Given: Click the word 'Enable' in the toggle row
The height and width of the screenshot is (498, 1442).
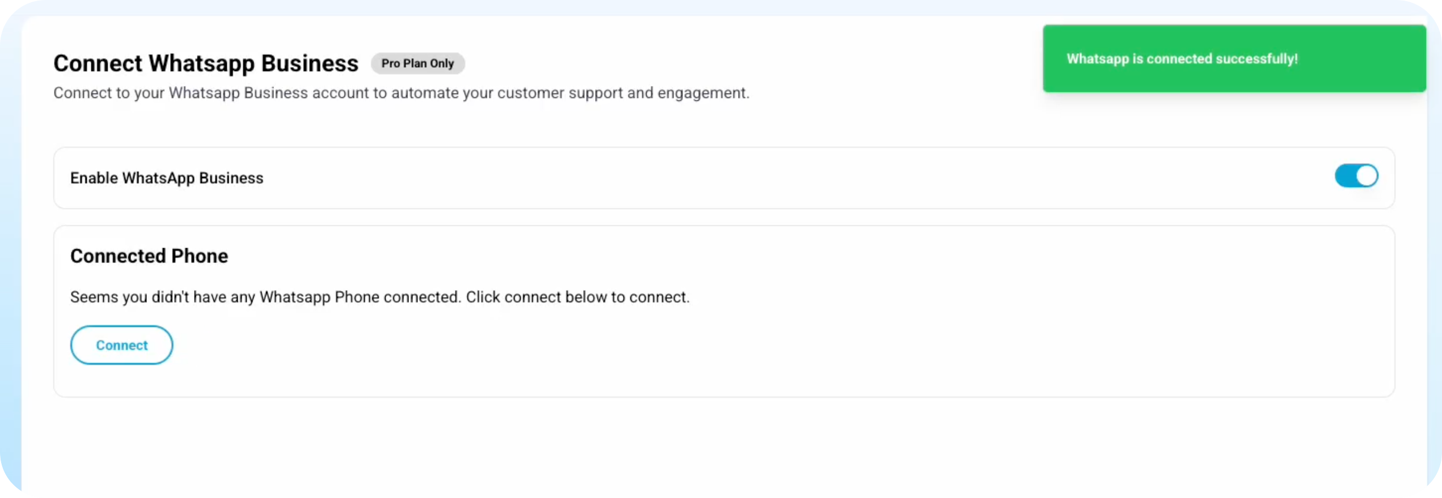Looking at the screenshot, I should 94,178.
